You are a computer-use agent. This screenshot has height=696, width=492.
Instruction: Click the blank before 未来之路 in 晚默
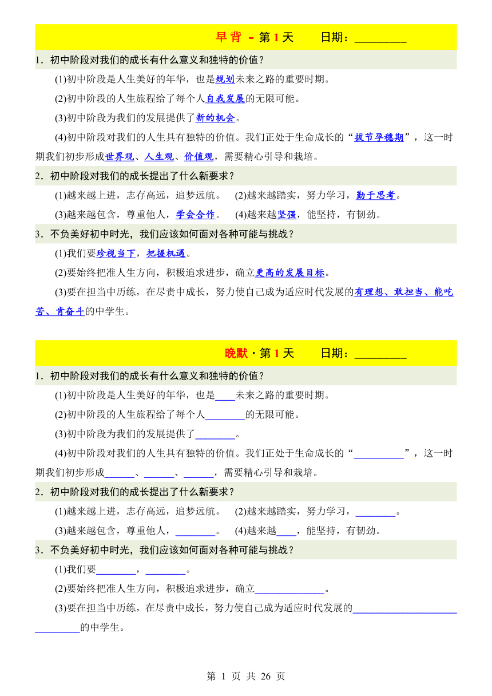pos(225,396)
